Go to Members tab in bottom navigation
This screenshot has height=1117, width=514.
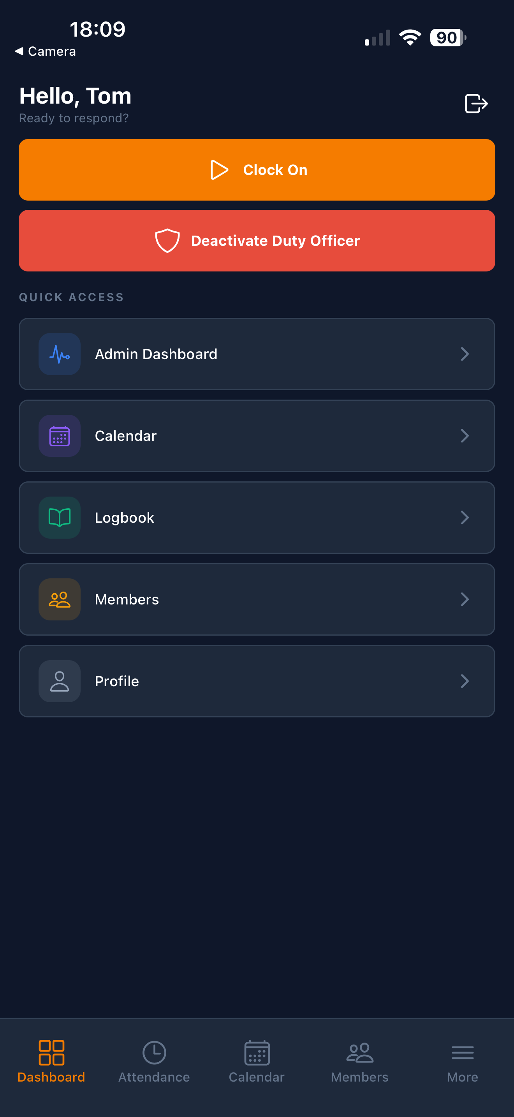(360, 1062)
